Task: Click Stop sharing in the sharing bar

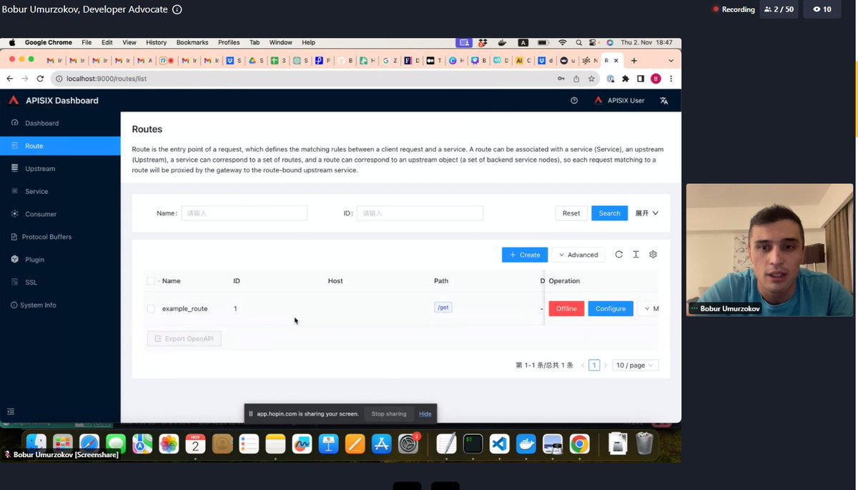Action: click(x=389, y=413)
